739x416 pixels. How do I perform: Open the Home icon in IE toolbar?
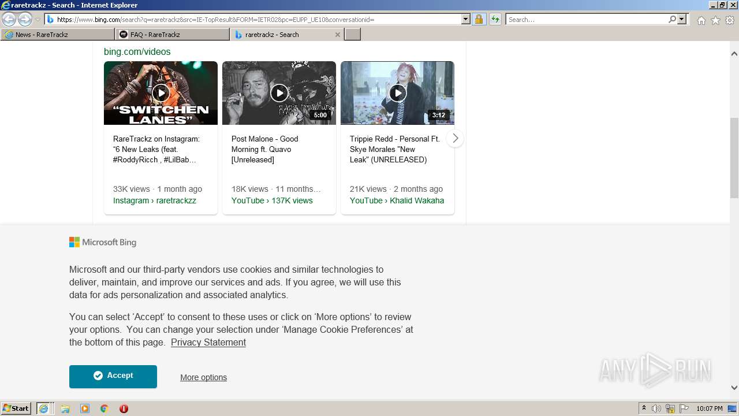click(701, 20)
